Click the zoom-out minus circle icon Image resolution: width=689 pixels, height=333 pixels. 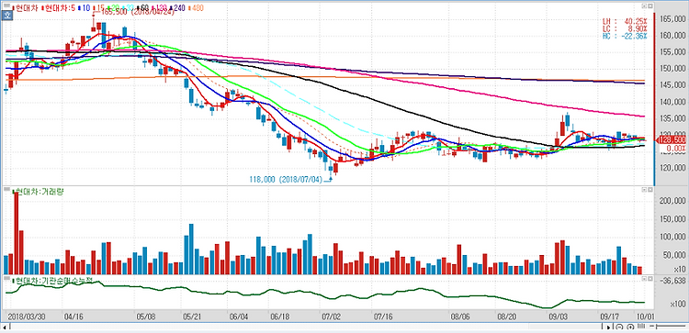(x=619, y=327)
